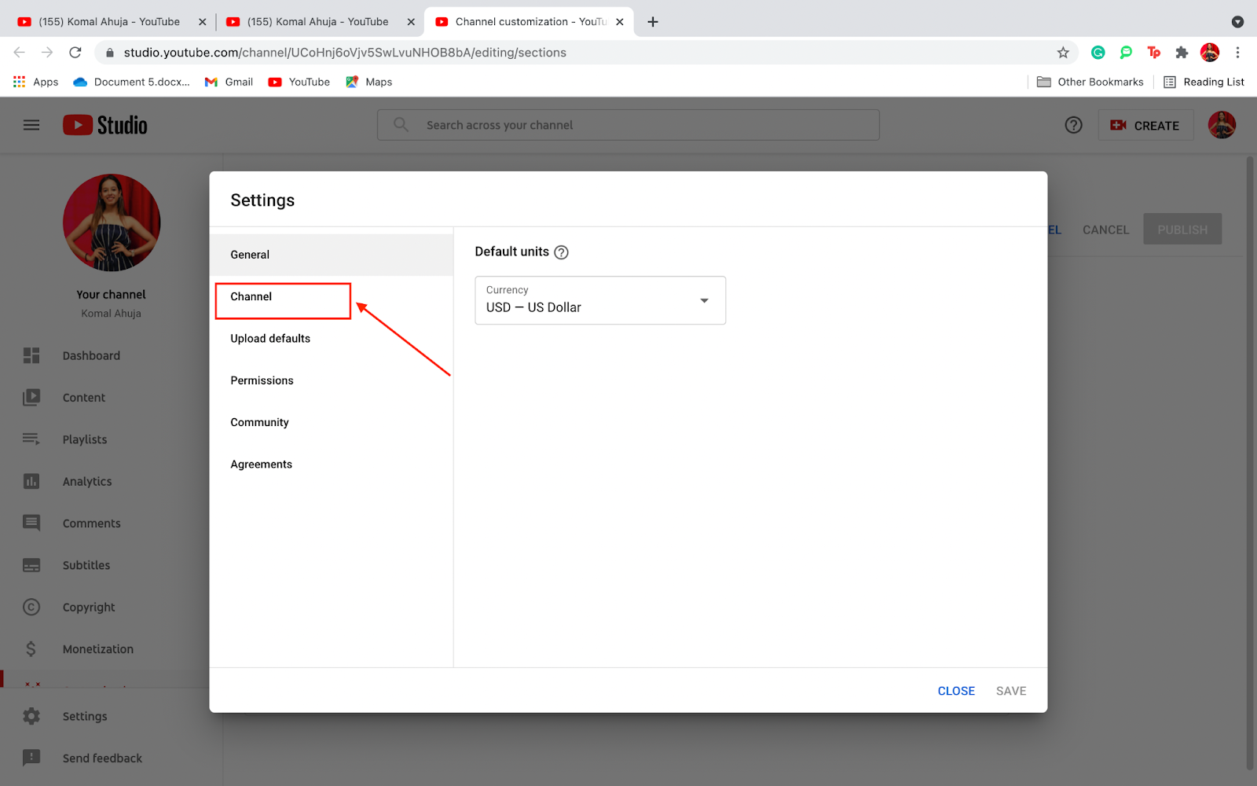Click the YouTube Studio logo

tap(105, 125)
